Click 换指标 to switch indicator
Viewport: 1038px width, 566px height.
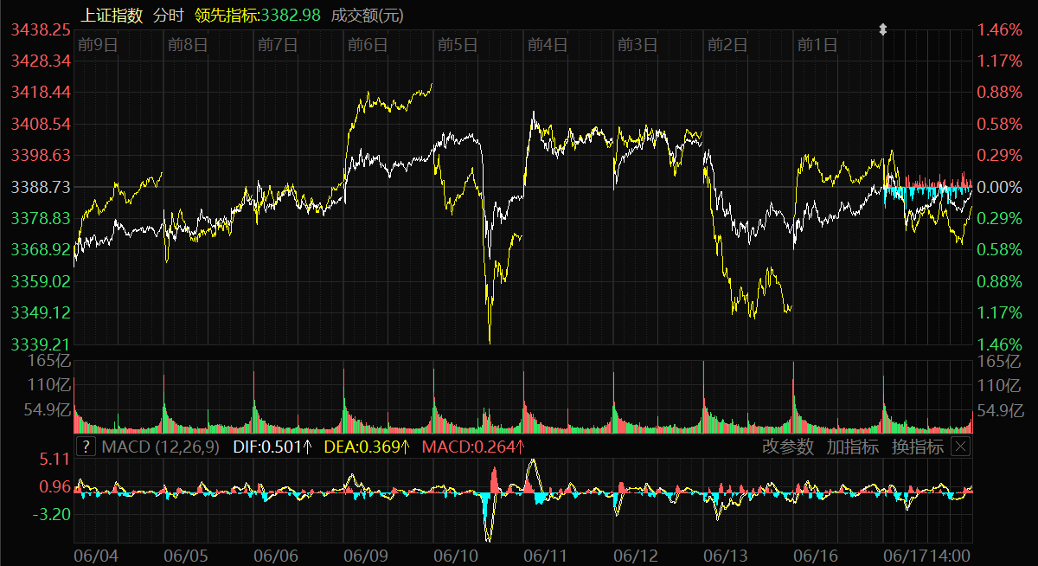917,447
